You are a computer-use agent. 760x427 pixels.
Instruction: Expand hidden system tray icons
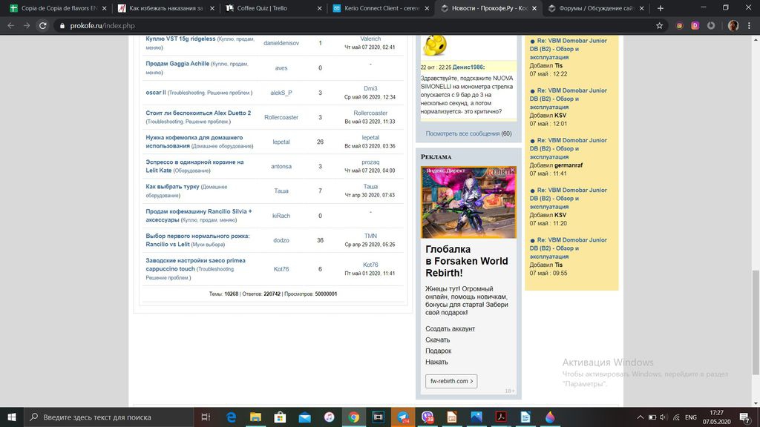click(x=641, y=417)
